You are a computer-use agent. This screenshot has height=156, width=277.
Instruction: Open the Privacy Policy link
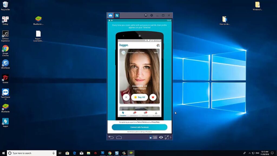pos(156,122)
